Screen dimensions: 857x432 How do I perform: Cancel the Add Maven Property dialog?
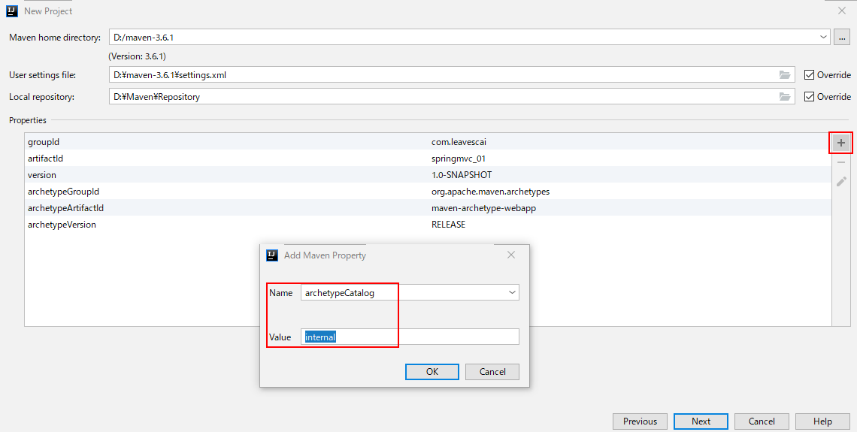[x=492, y=372]
